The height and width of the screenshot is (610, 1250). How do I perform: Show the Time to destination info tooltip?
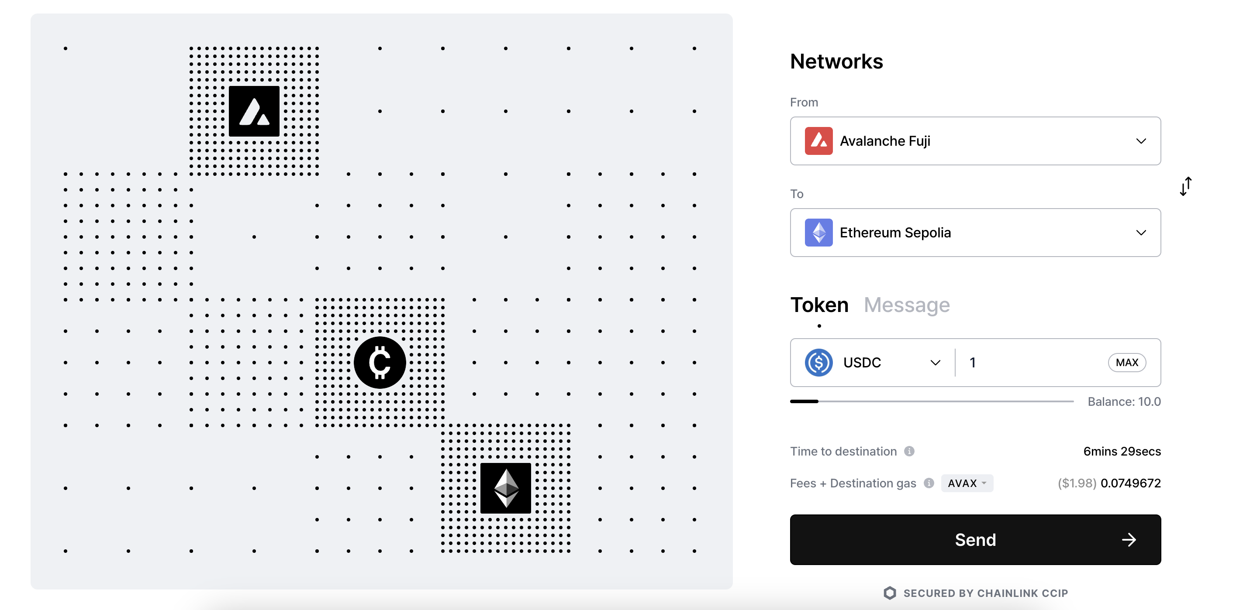tap(909, 452)
